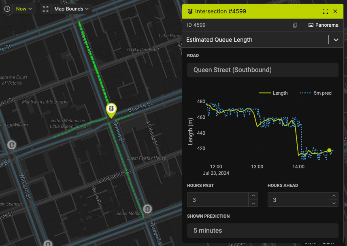Open the Map Bounds dropdown
The height and width of the screenshot is (246, 347).
point(71,9)
